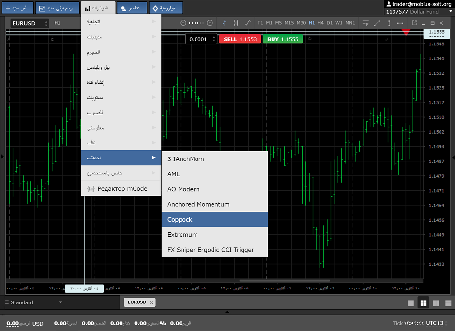Open the algorithm toolbar button

[166, 8]
